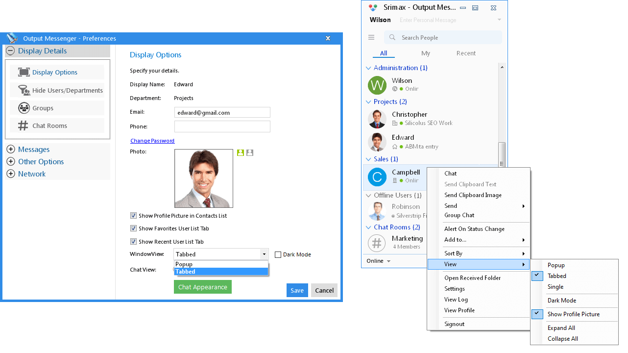Click the green Chat Appearance button
This screenshot has height=353, width=628.
203,287
